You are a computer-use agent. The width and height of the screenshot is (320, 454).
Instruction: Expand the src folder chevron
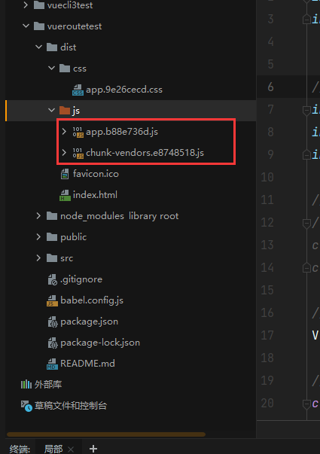click(x=38, y=258)
